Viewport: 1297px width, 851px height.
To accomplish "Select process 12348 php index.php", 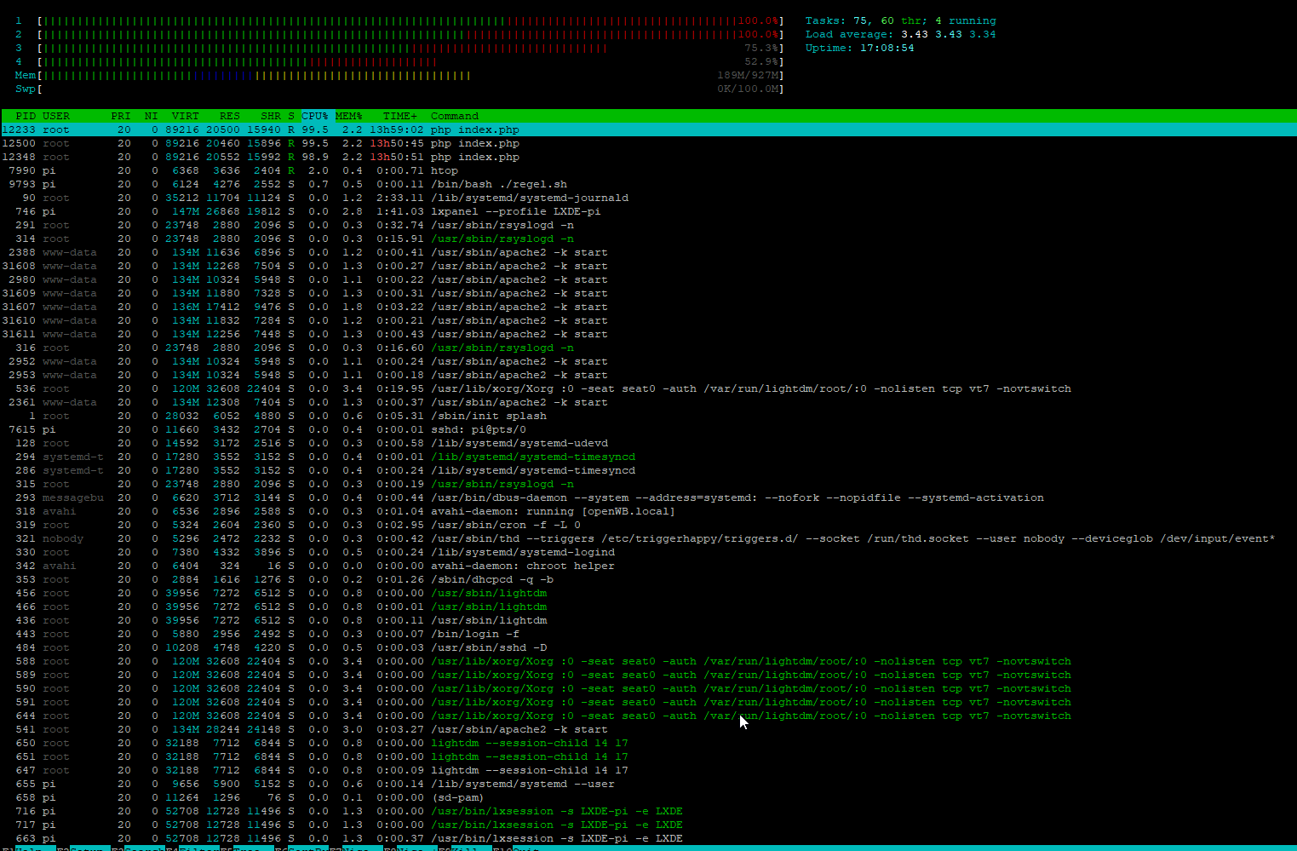I will [x=648, y=157].
